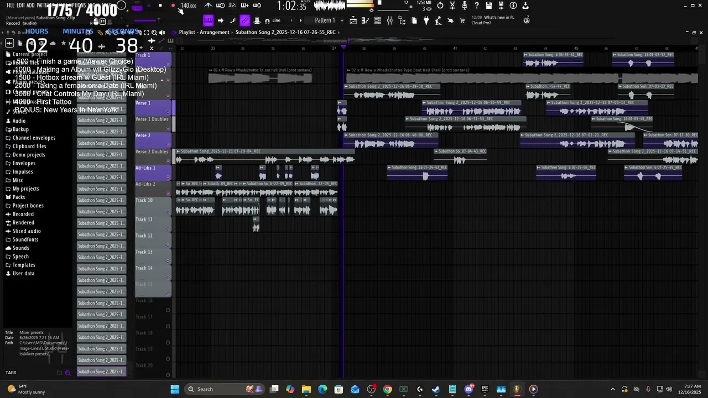
Task: Click the export download icon
Action: click(525, 6)
